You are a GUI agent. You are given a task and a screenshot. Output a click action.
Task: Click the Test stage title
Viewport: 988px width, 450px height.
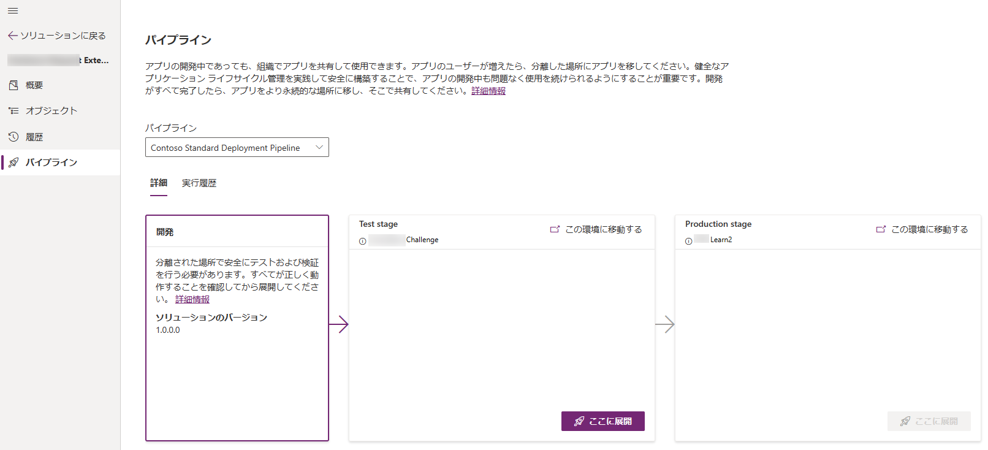pyautogui.click(x=378, y=224)
